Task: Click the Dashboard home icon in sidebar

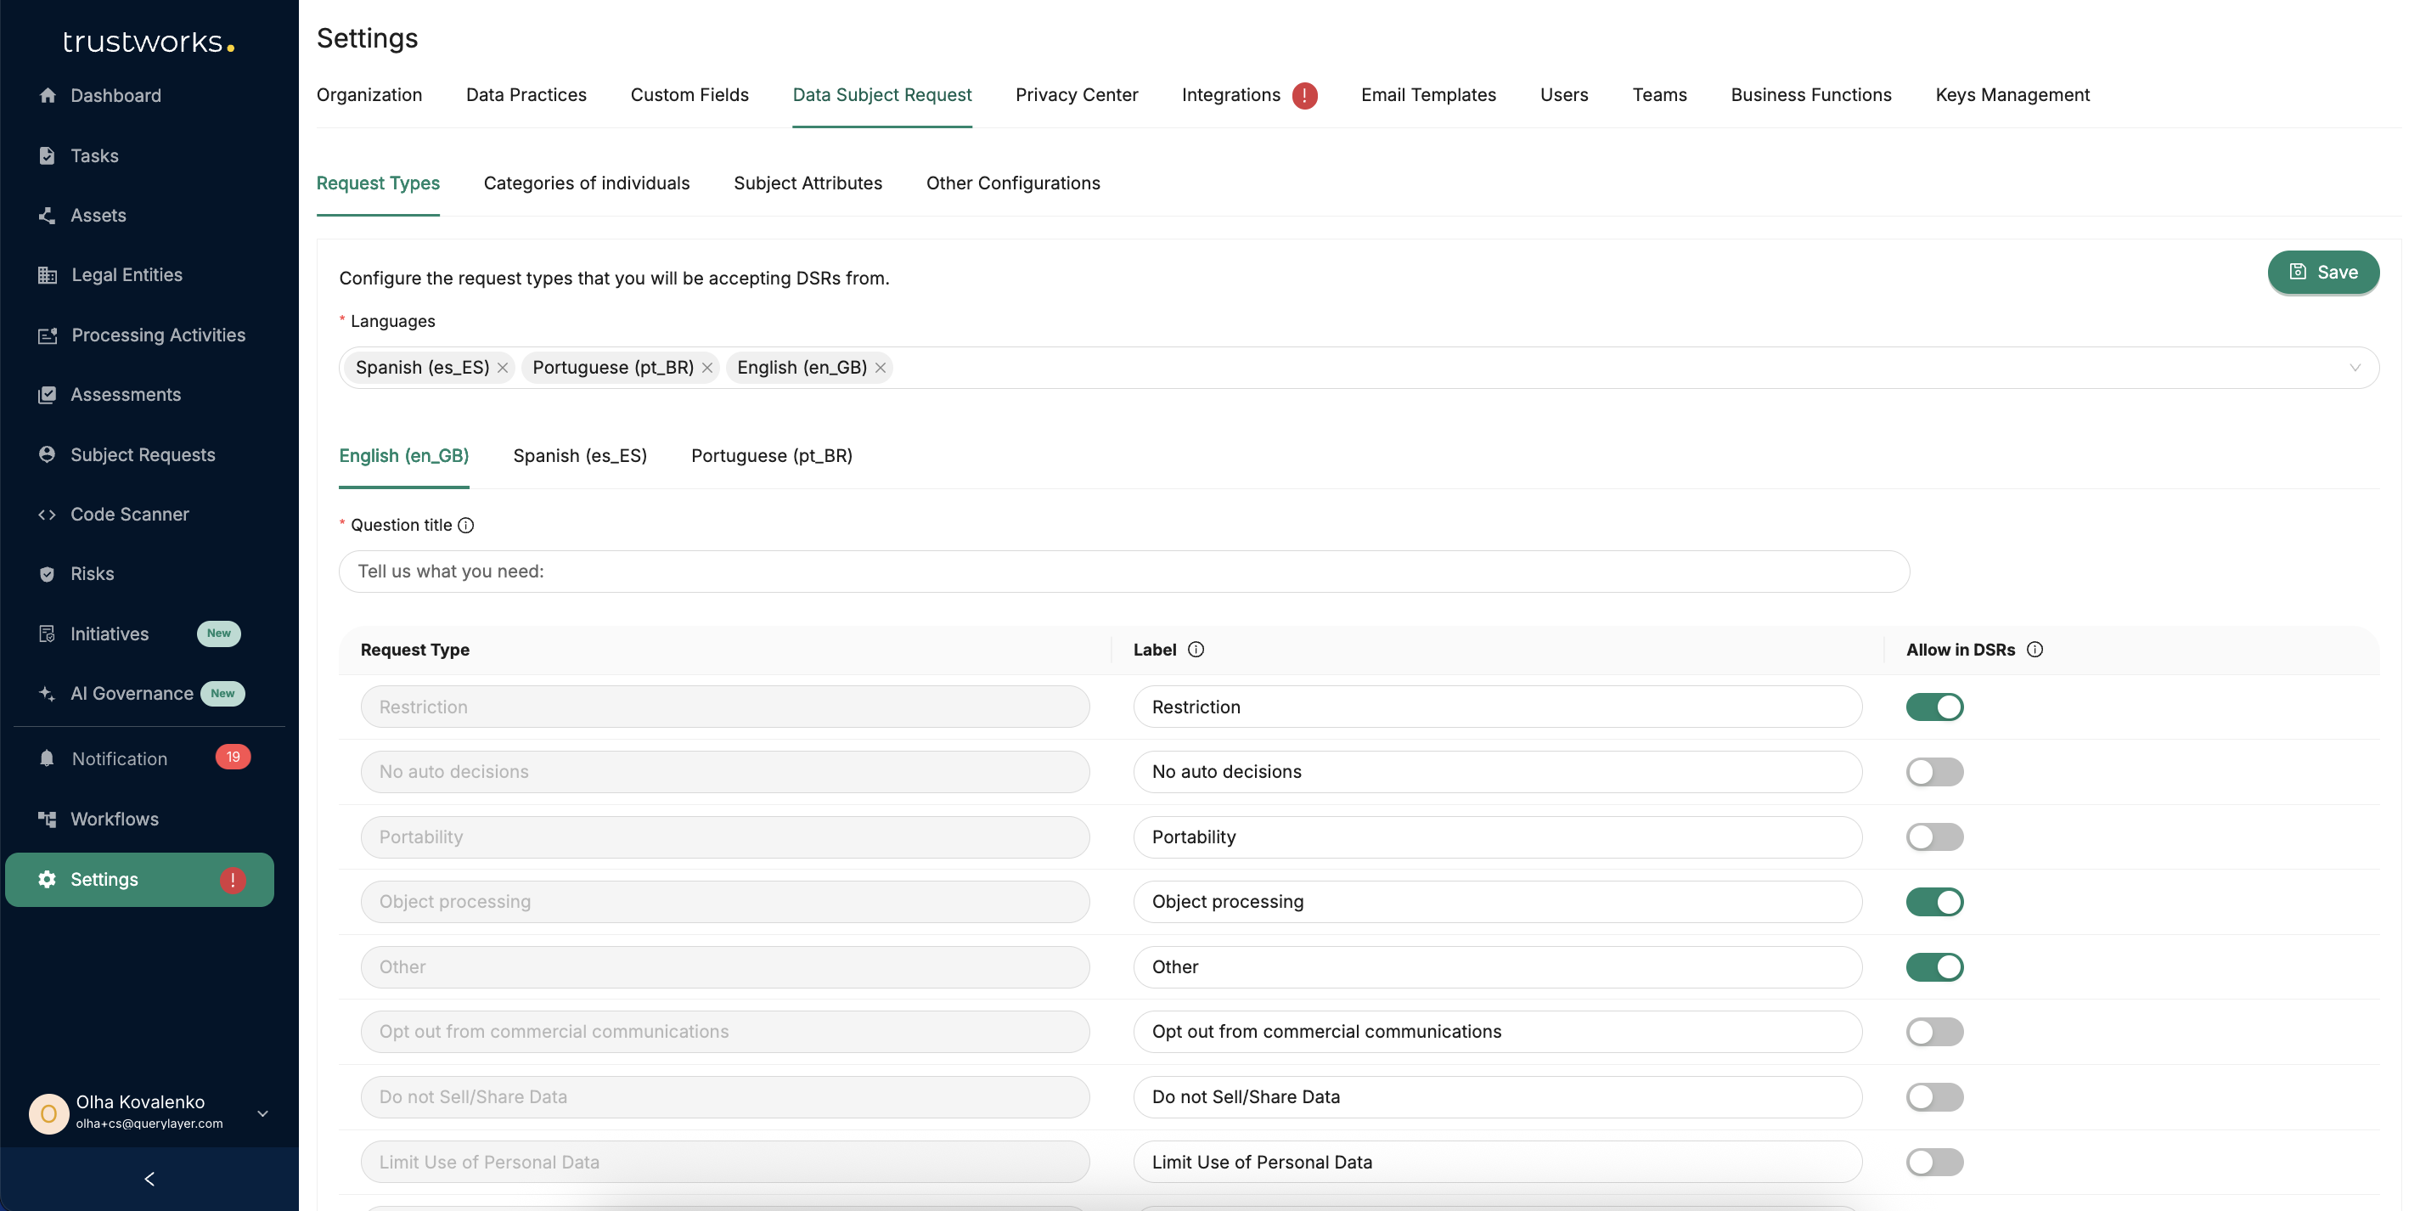Action: (x=48, y=96)
